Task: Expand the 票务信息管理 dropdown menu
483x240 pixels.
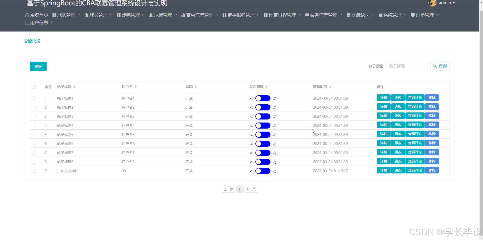Action: point(324,15)
